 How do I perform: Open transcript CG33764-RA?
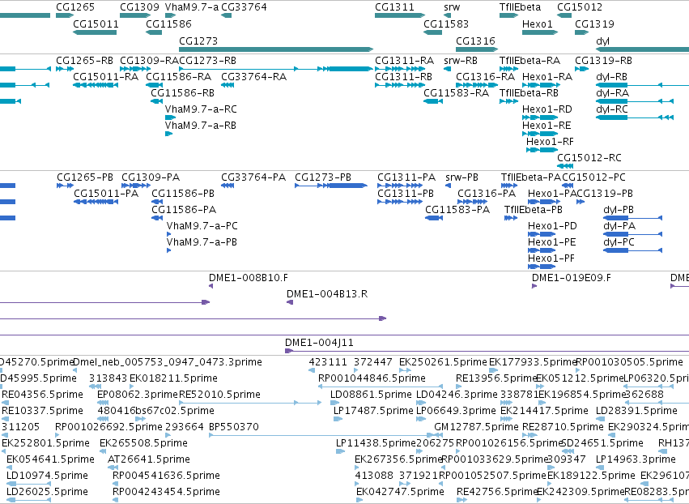tap(253, 76)
